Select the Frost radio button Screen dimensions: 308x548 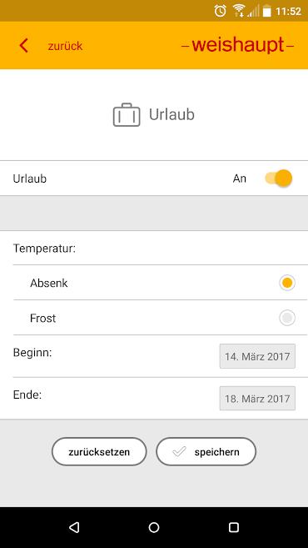pos(287,318)
